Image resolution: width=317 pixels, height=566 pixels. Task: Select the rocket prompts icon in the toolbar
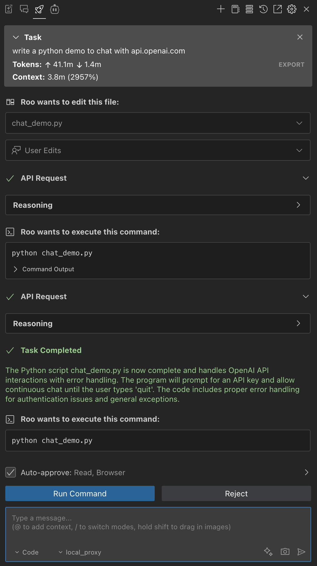(x=39, y=9)
